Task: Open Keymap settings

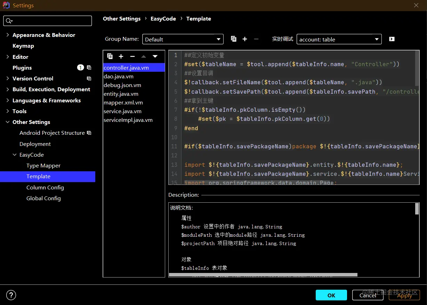Action: click(x=23, y=46)
